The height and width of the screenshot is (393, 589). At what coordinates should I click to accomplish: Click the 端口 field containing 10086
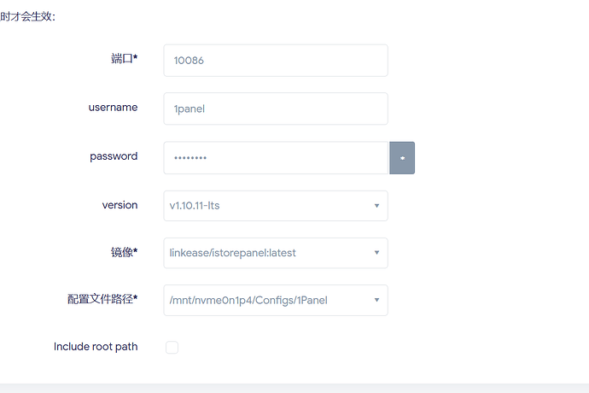pyautogui.click(x=275, y=61)
